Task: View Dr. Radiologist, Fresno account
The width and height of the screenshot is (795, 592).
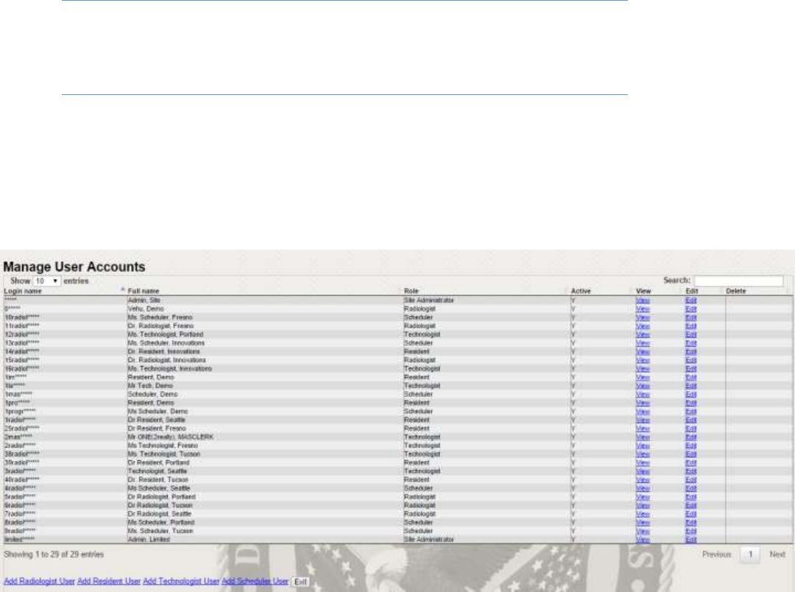Action: [643, 326]
